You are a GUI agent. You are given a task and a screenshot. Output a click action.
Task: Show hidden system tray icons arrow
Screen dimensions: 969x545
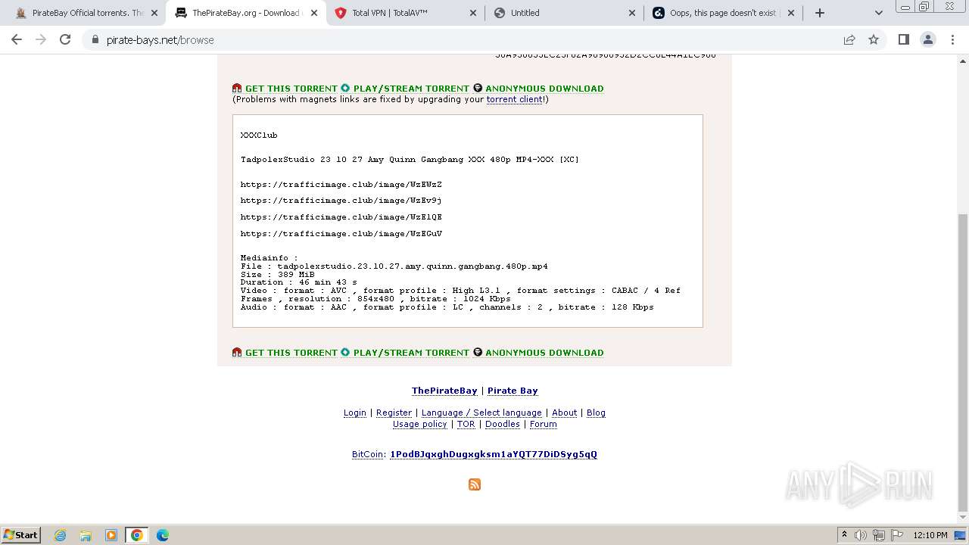[844, 534]
